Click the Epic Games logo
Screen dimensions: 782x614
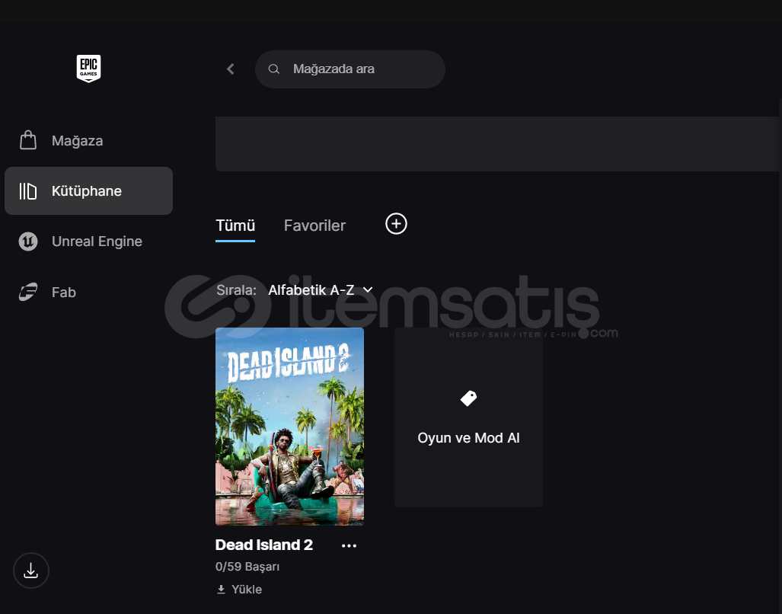click(x=89, y=69)
